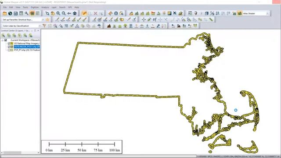
Task: Open the Atlas Shader dropdown
Action: (x=267, y=14)
